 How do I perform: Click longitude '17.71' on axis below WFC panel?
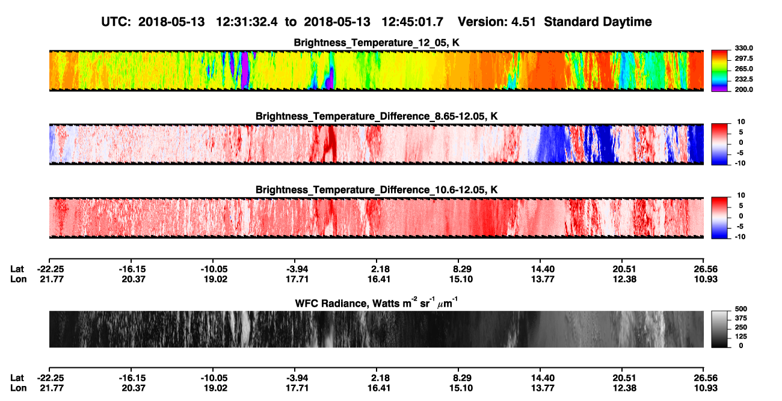point(297,388)
